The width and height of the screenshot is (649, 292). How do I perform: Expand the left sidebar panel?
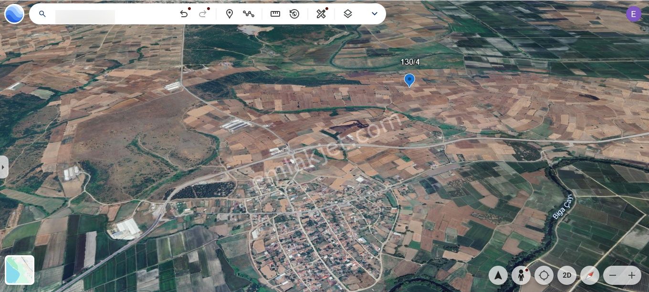coord(4,167)
